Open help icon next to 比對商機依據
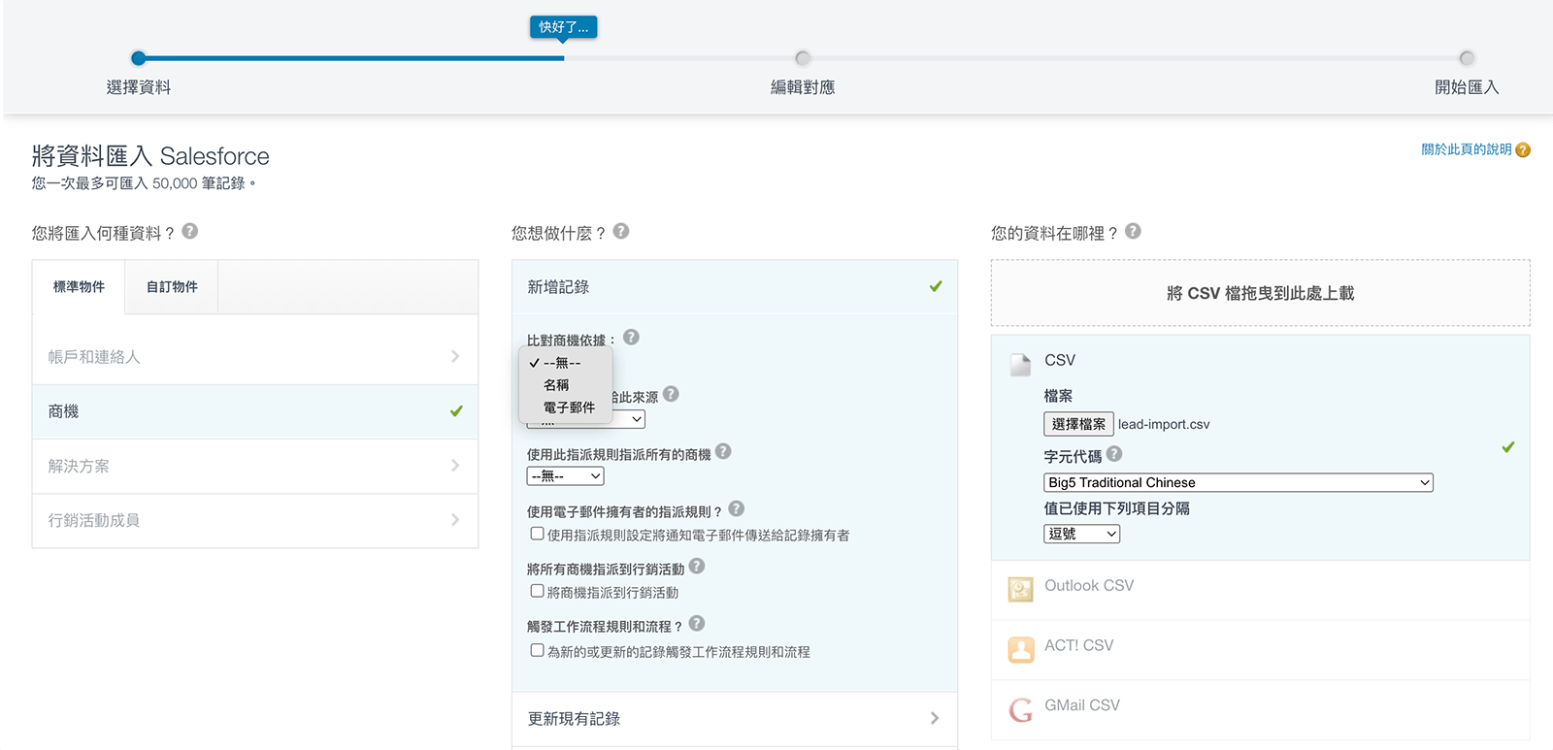This screenshot has height=750, width=1553. pos(631,337)
